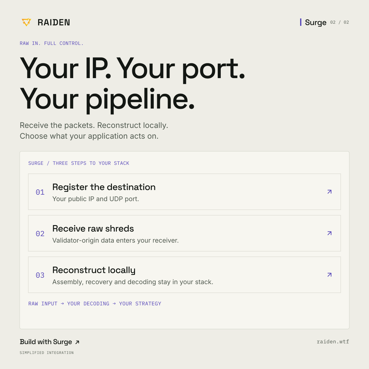Click the Surge section label
This screenshot has width=369, height=369.
[x=315, y=22]
